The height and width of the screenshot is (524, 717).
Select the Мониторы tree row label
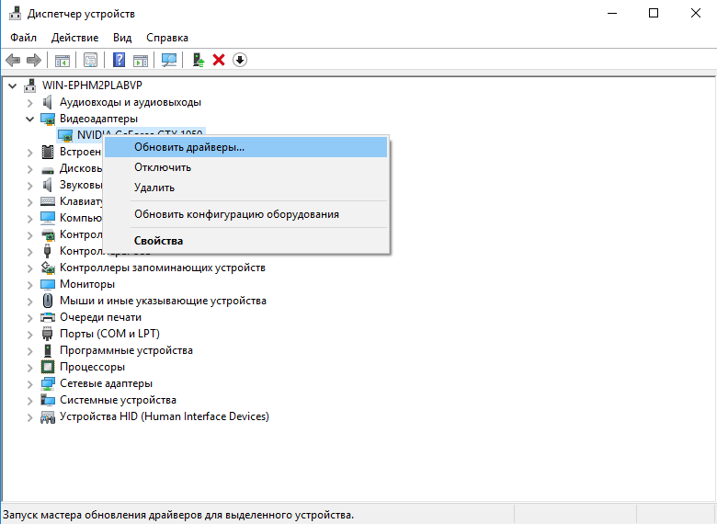click(87, 284)
